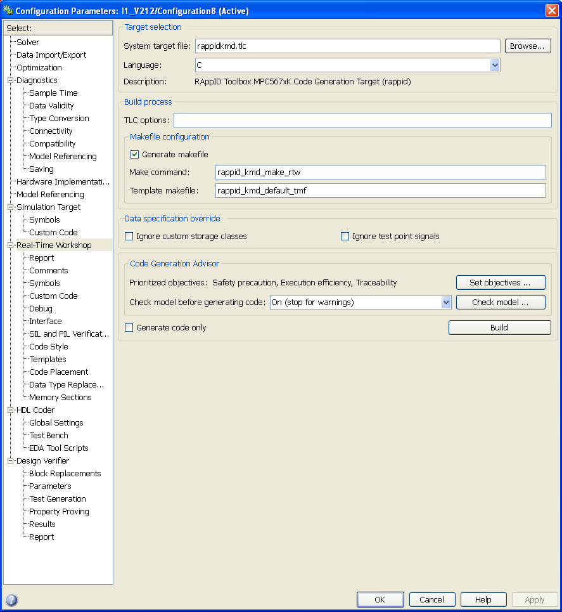The width and height of the screenshot is (562, 612).
Task: Open the Data Validity pane
Action: [51, 106]
